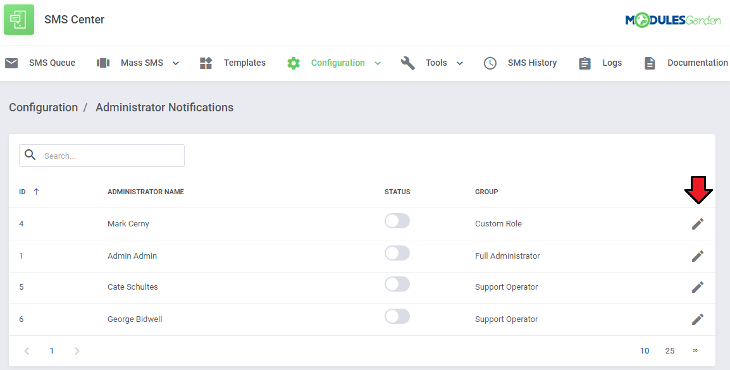Click the Mass SMS icon

pos(103,63)
